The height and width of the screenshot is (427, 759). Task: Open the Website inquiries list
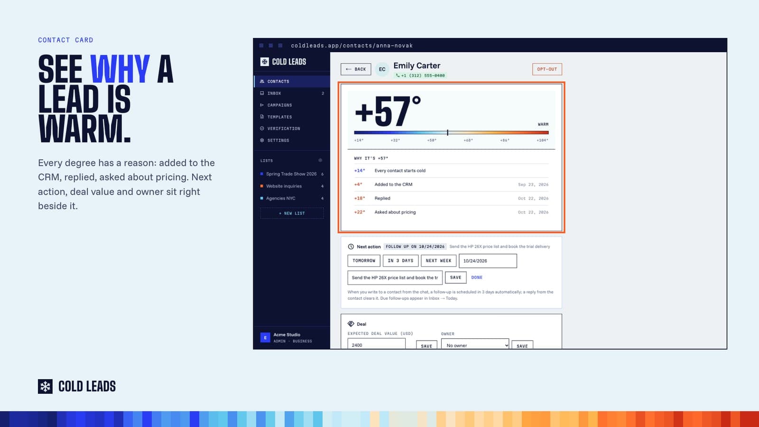[x=292, y=186]
